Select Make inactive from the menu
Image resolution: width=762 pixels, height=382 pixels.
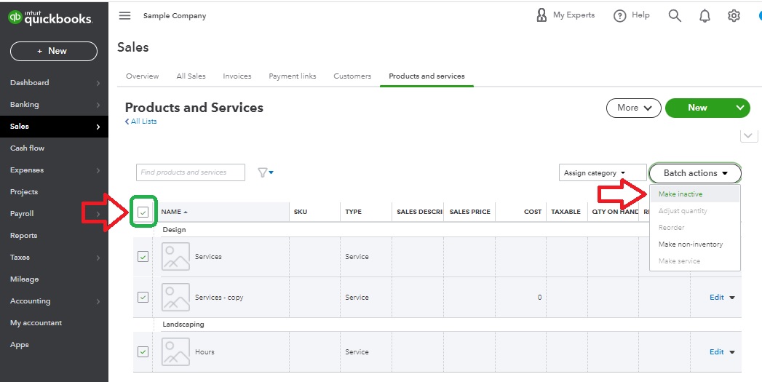click(x=680, y=194)
